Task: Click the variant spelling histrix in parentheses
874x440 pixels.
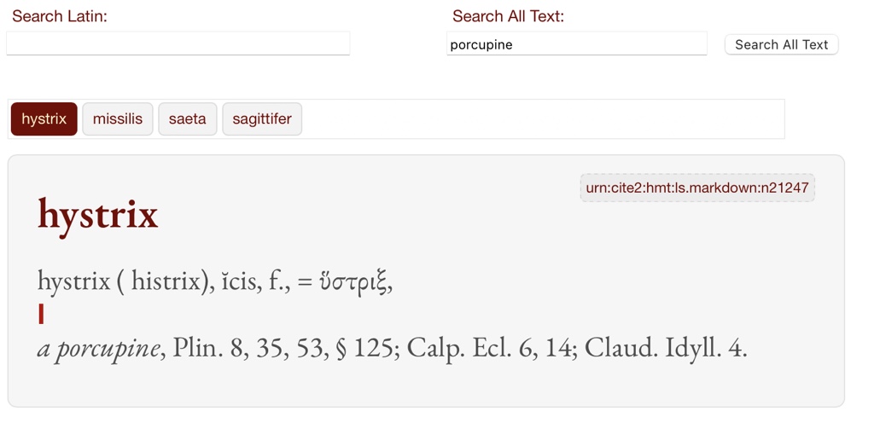Action: coord(166,281)
